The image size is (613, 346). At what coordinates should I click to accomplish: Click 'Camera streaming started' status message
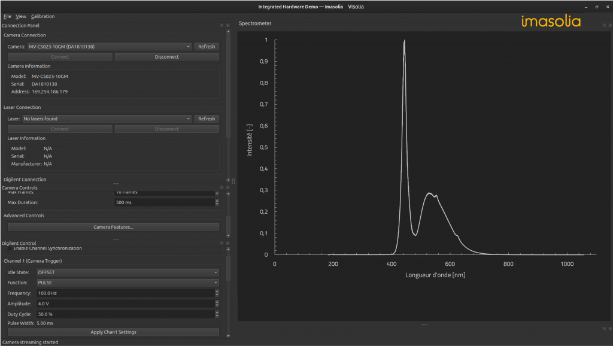tap(30, 342)
